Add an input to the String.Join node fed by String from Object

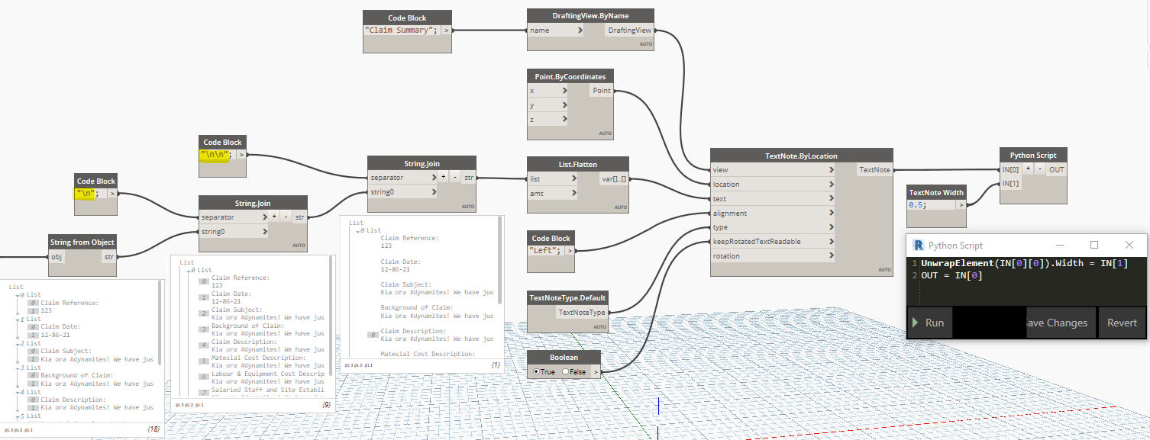pyautogui.click(x=275, y=217)
